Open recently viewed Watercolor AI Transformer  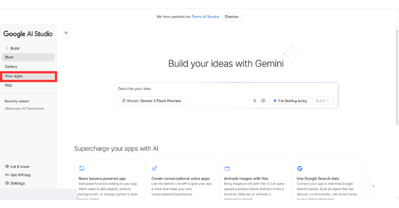pyautogui.click(x=25, y=109)
